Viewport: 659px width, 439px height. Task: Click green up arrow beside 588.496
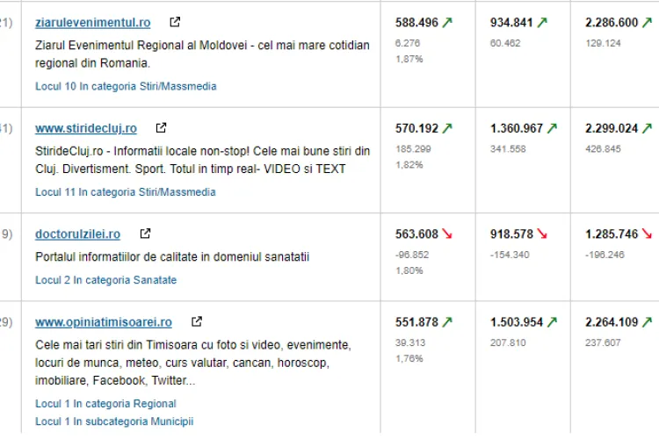(447, 23)
